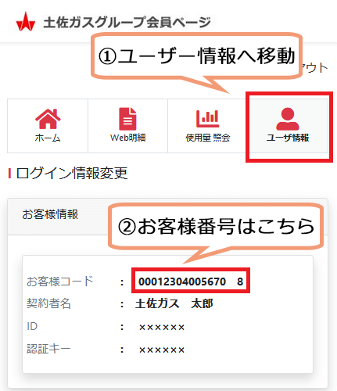Open the 土佐ガスグループ会員ページ header title

click(127, 22)
